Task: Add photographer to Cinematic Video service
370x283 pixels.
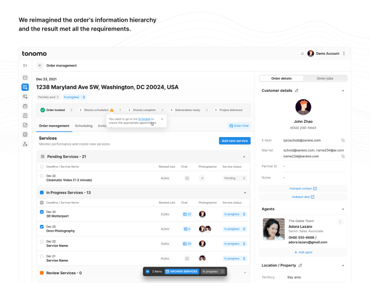Action: point(202,178)
